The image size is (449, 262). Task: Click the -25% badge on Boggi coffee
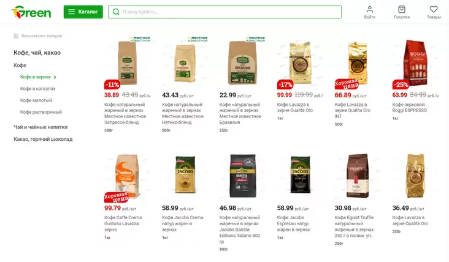tap(401, 84)
